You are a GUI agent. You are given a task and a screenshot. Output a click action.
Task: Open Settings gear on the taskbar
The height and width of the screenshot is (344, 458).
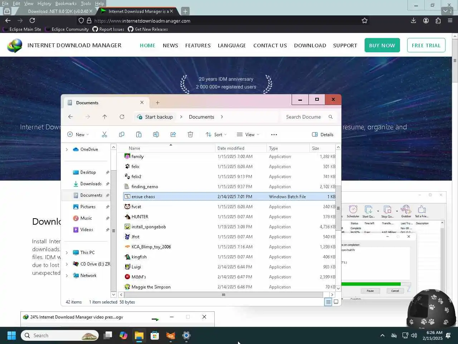click(186, 335)
